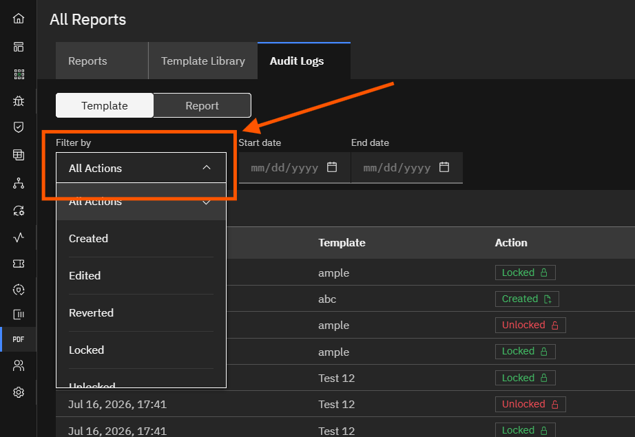
Task: Open the users sidebar icon
Action: [18, 366]
